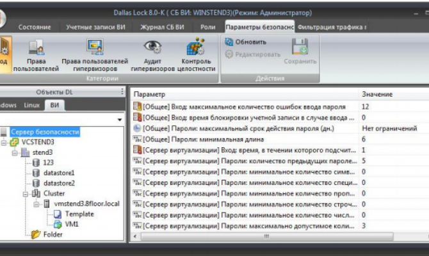Click the greyed Редактировать button
Viewport: 429px width, 256px height.
(253, 54)
